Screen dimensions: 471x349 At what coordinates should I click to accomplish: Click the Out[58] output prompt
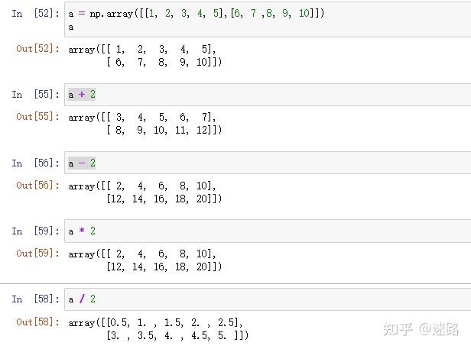38,322
